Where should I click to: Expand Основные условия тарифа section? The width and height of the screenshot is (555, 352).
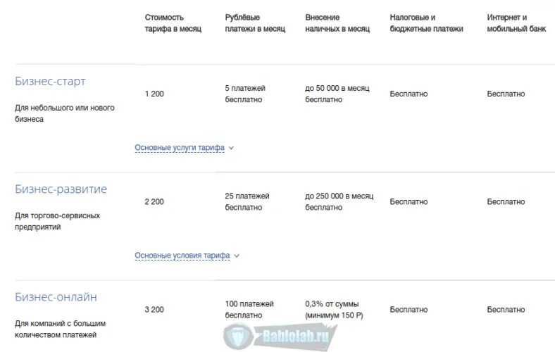click(x=182, y=256)
